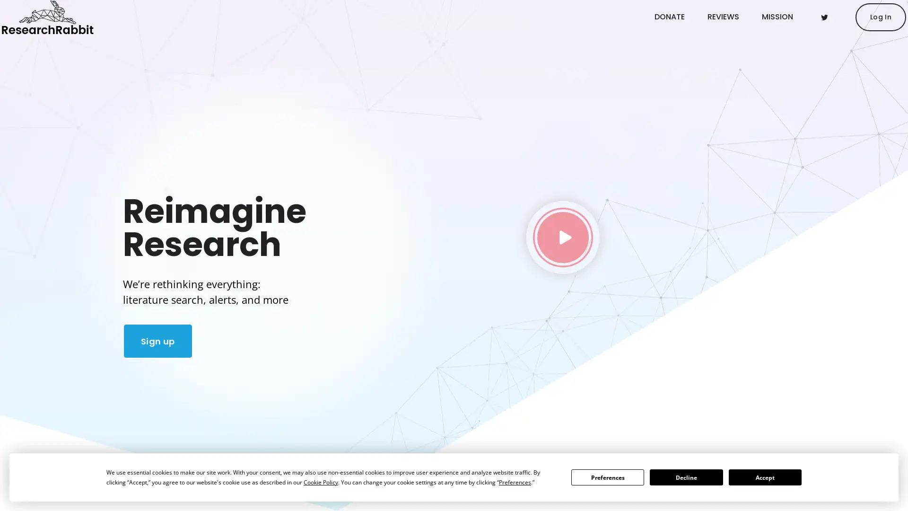Viewport: 908px width, 511px height.
Task: Click the Sign up button
Action: point(158,341)
